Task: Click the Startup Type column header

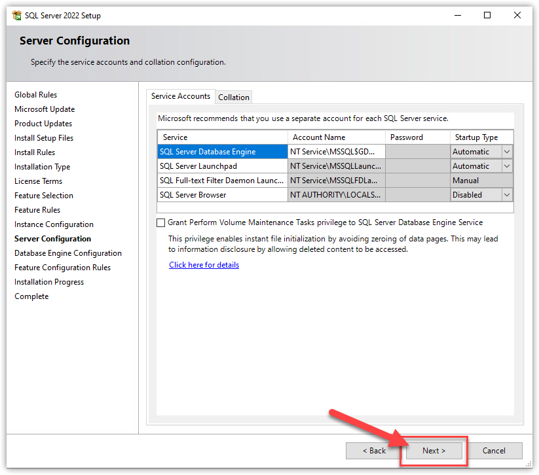Action: point(481,137)
